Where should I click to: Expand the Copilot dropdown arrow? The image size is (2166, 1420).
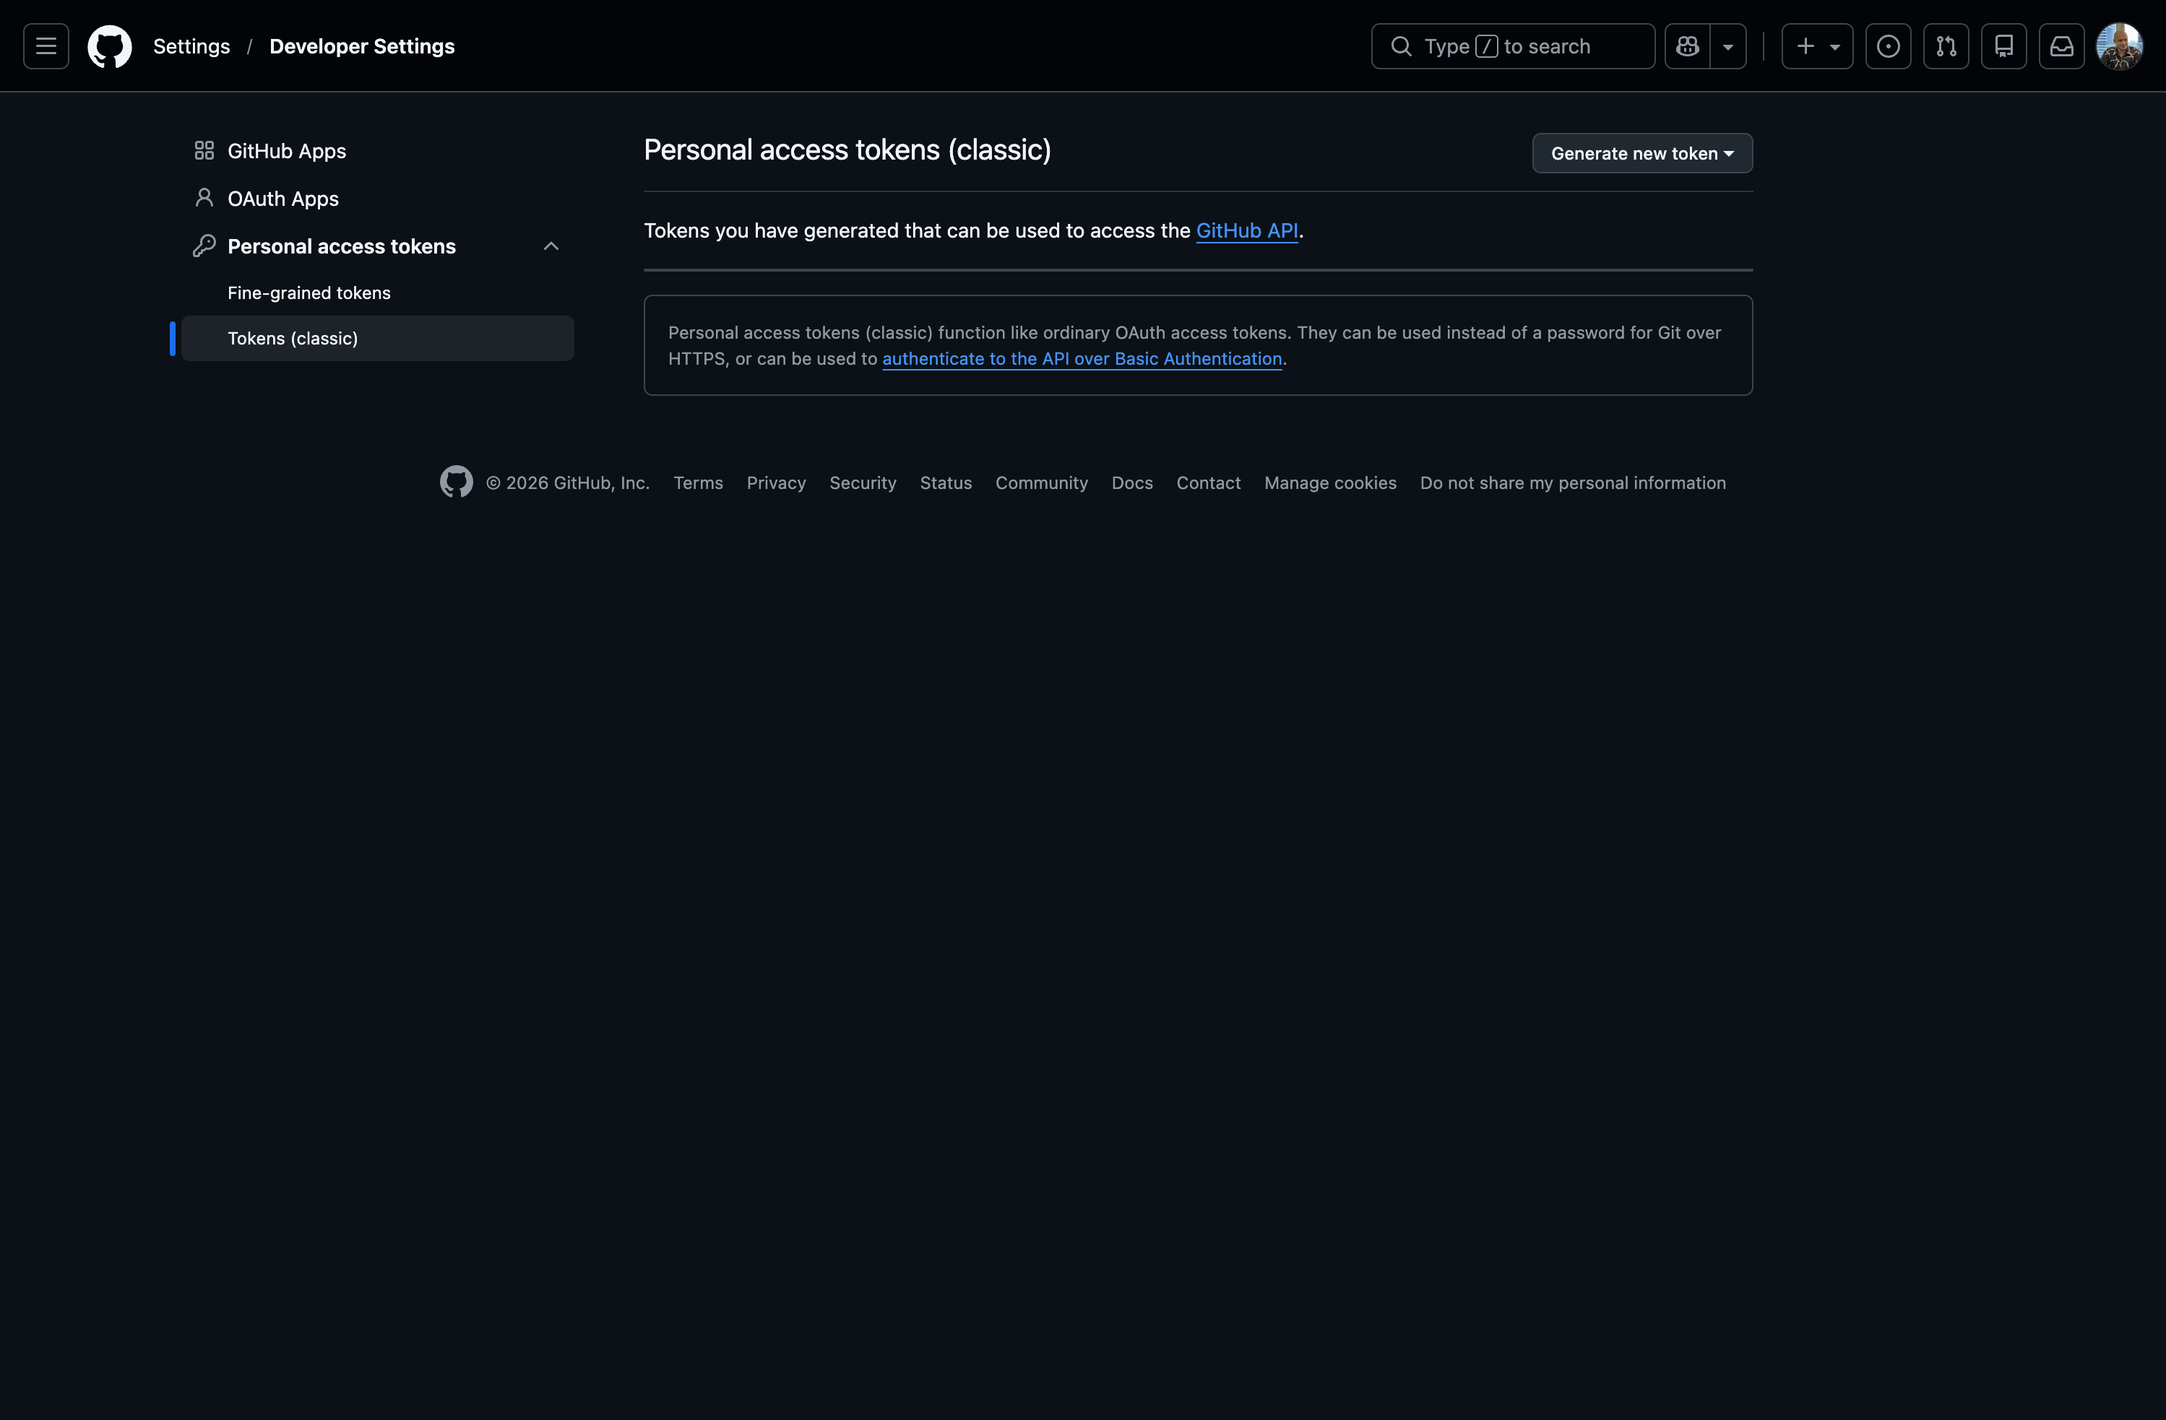pos(1727,46)
